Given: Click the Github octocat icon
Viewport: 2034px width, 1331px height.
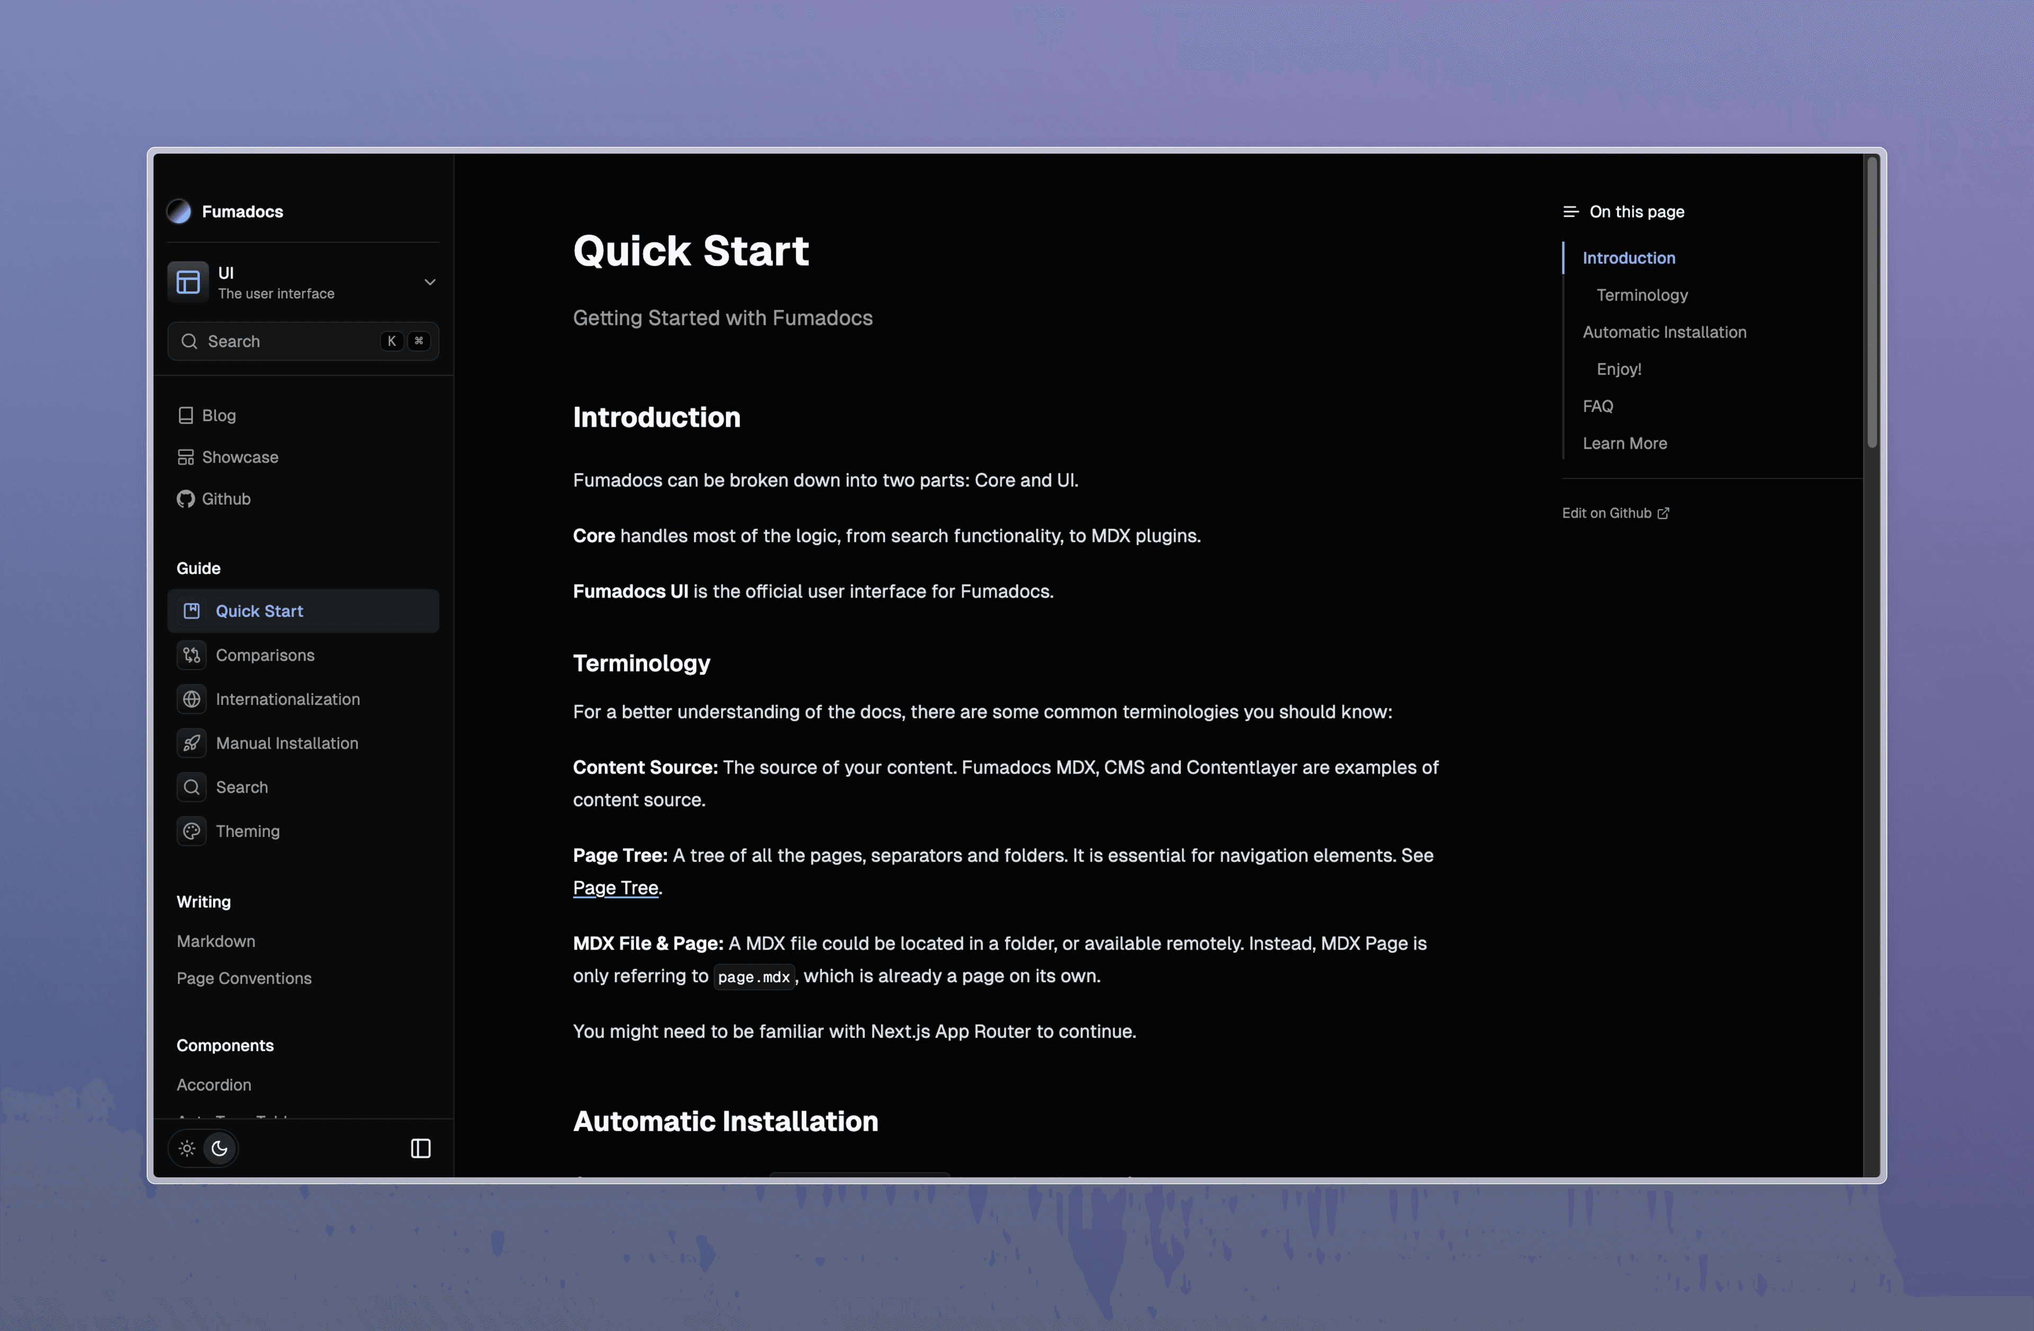Looking at the screenshot, I should click(x=185, y=499).
